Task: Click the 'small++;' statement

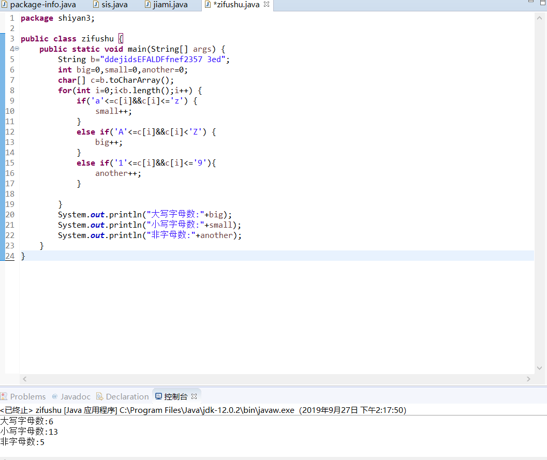Action: (x=114, y=111)
